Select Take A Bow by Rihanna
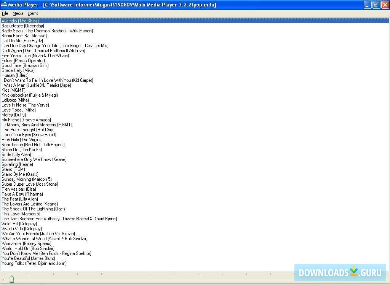Image resolution: width=390 pixels, height=285 pixels. (22, 194)
